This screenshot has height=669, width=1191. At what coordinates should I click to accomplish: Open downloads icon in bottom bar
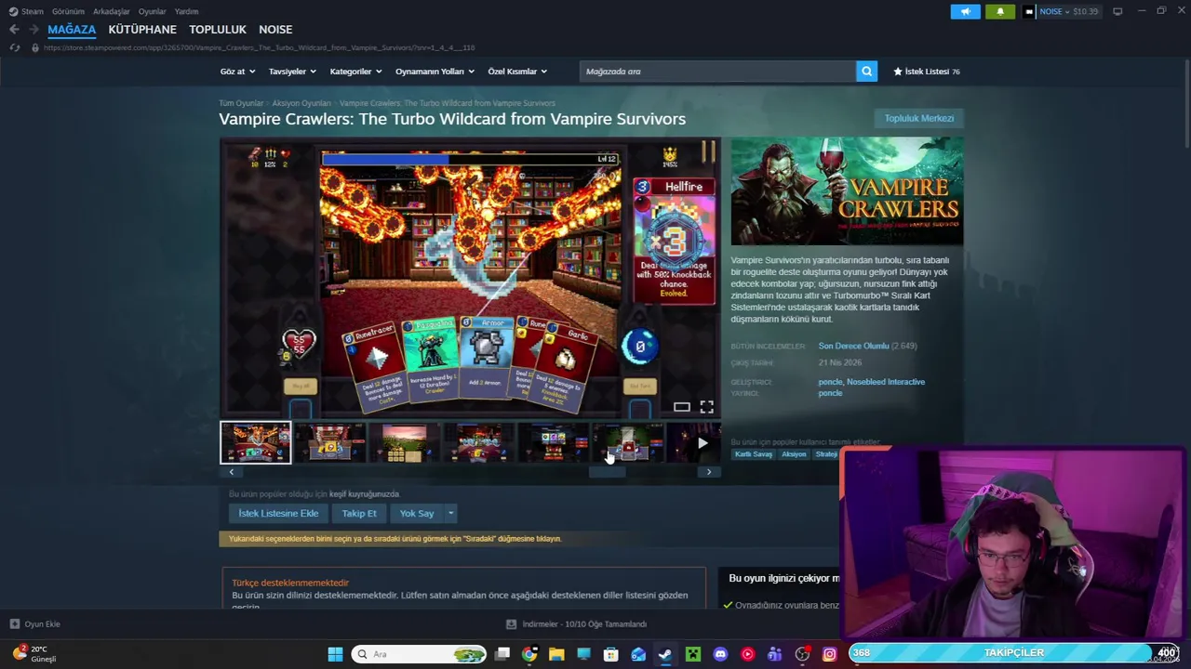pyautogui.click(x=511, y=624)
